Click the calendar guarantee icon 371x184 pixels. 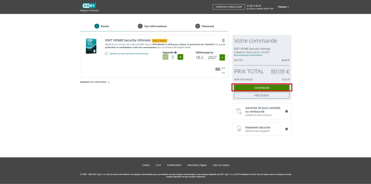[x=239, y=111]
